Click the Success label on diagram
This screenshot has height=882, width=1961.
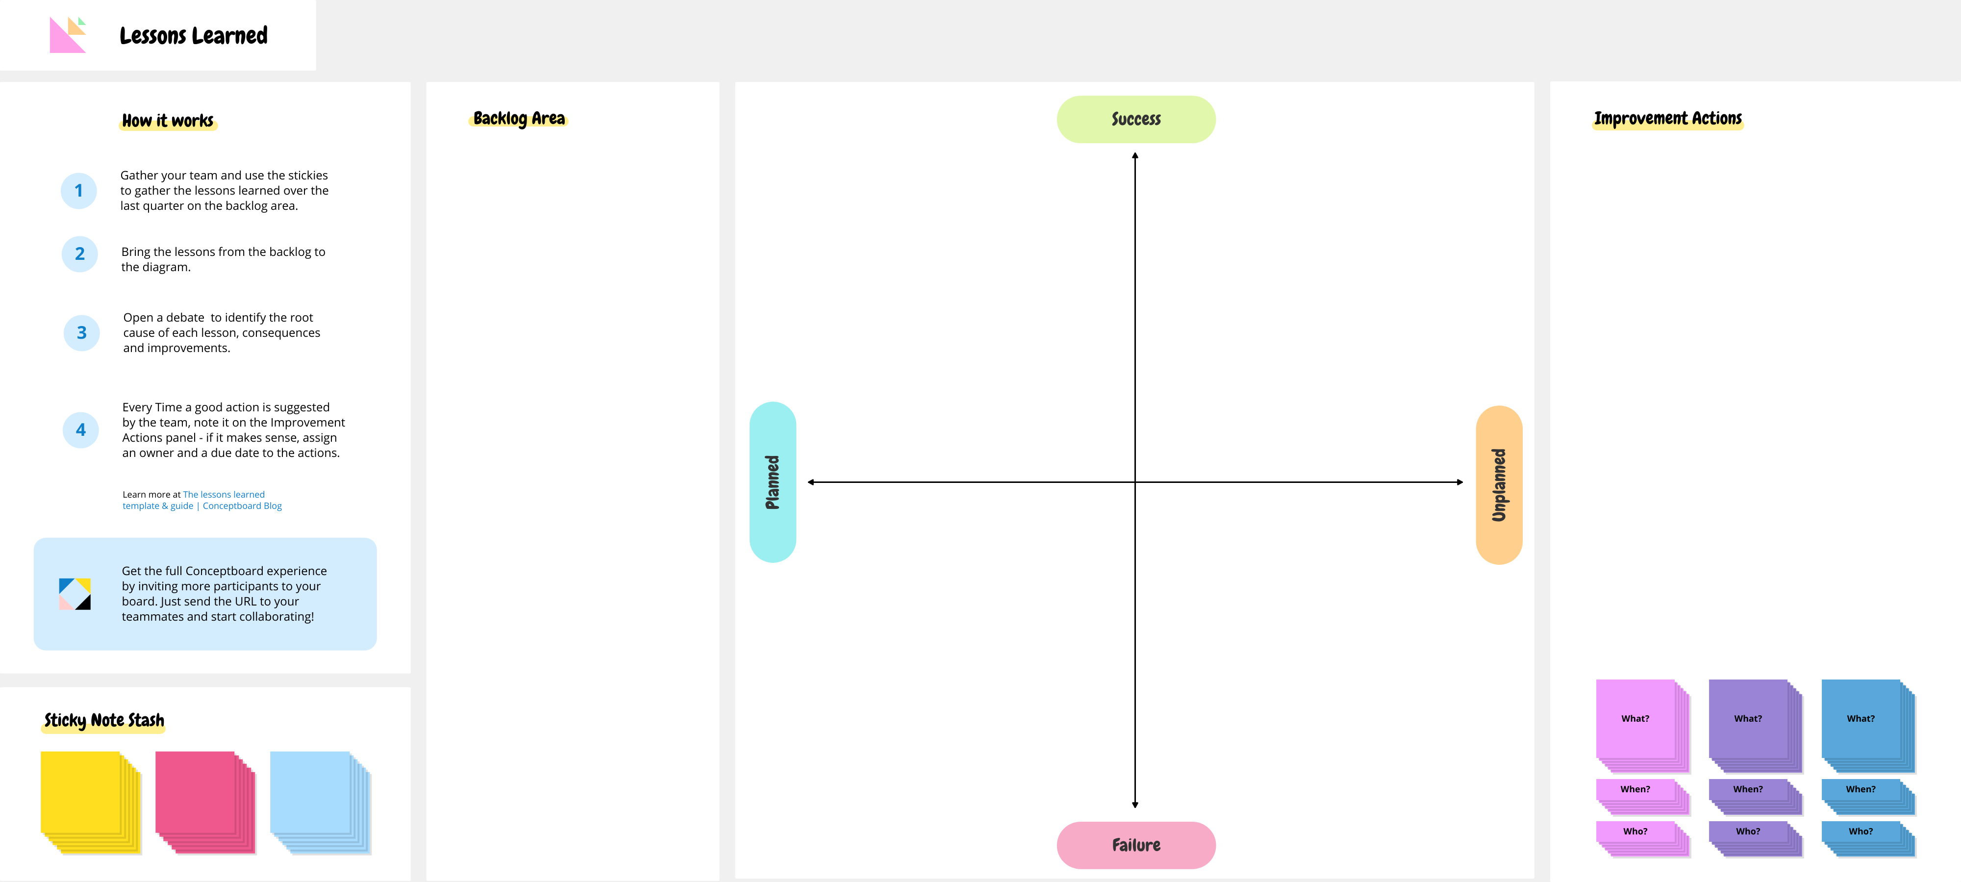pos(1134,118)
